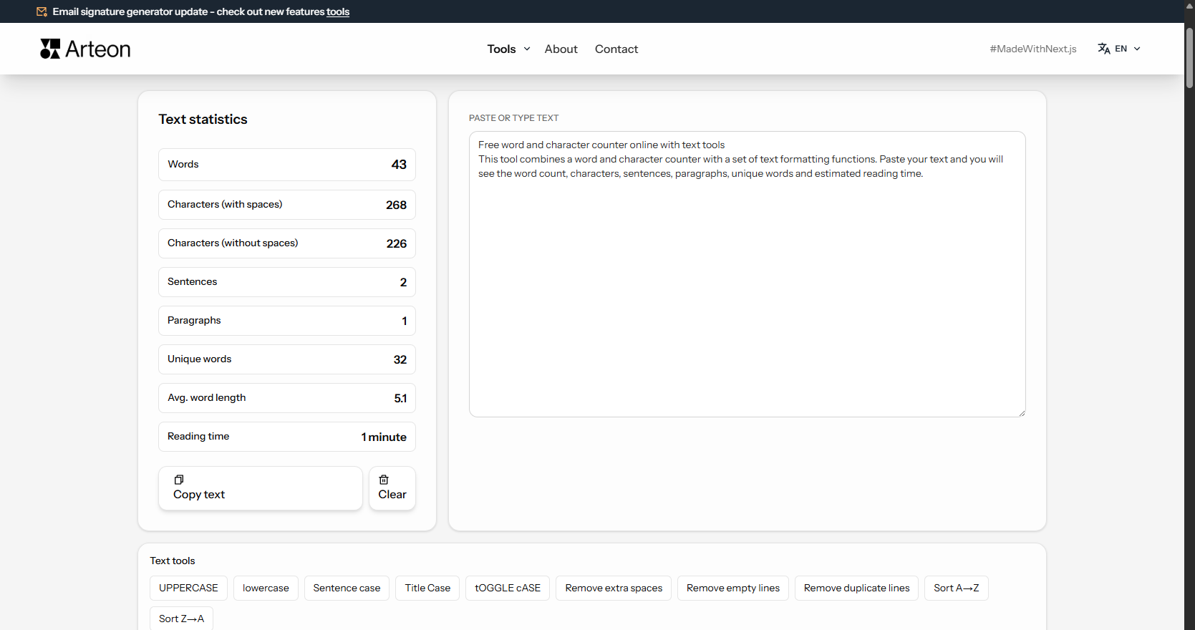This screenshot has height=630, width=1195.
Task: Open the About page
Action: click(x=561, y=49)
